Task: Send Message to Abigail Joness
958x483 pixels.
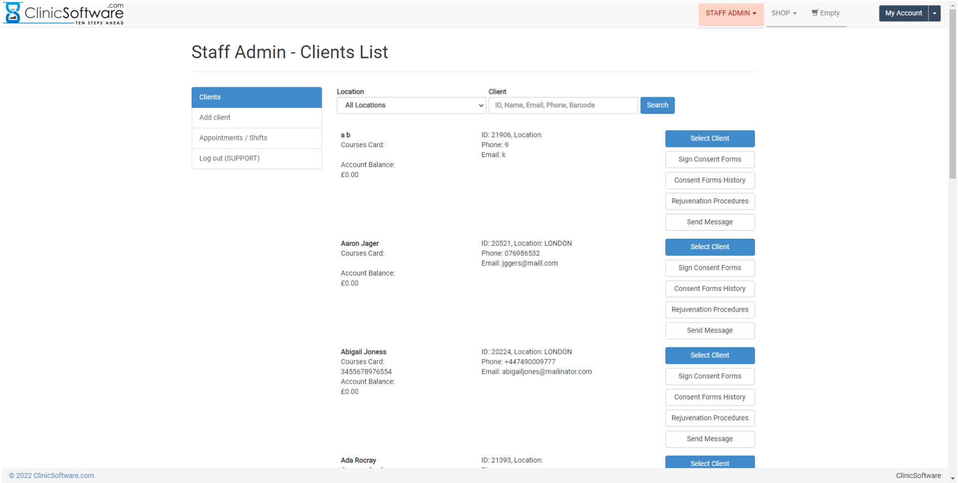Action: point(710,439)
